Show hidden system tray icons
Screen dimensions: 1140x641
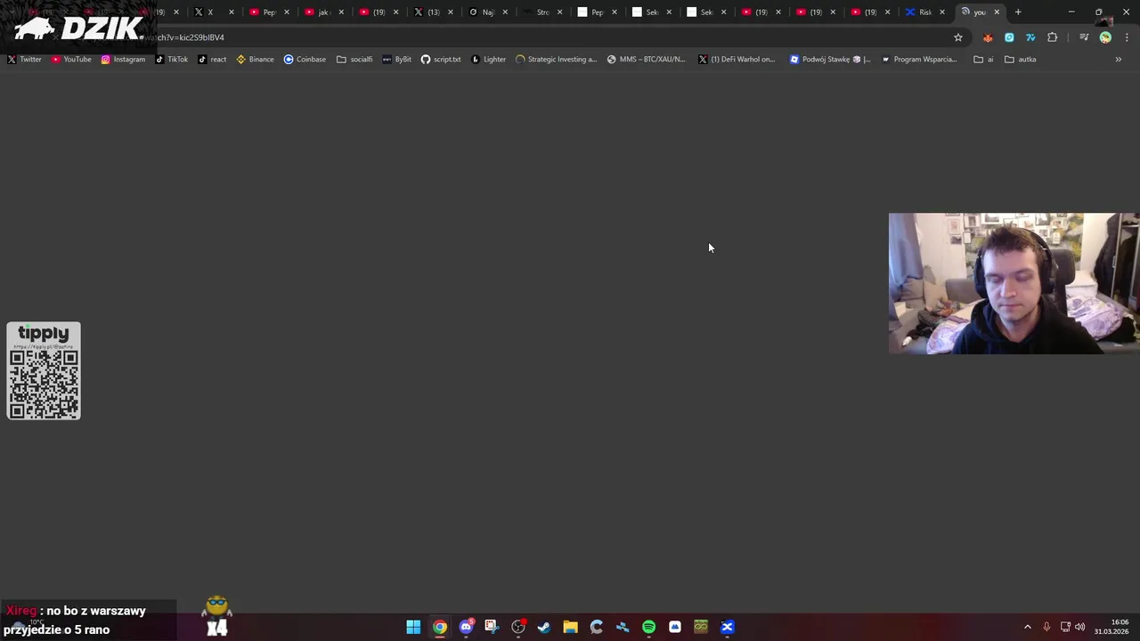coord(1027,627)
